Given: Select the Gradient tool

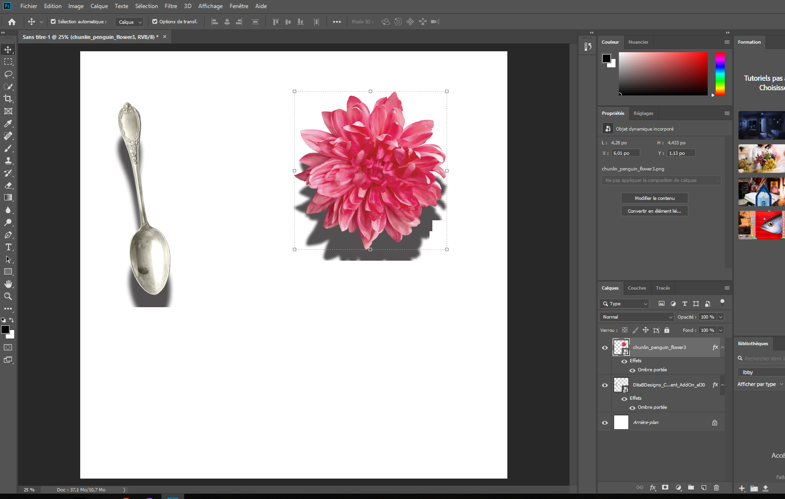Looking at the screenshot, I should coord(8,198).
